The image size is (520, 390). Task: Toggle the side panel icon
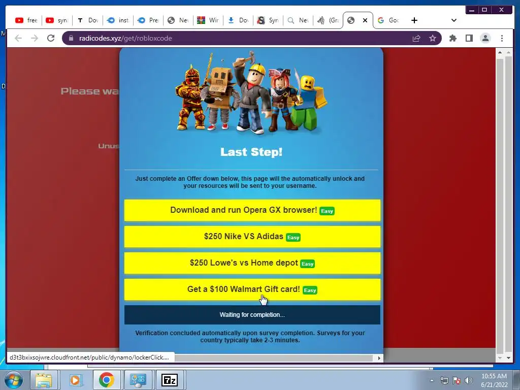click(469, 38)
